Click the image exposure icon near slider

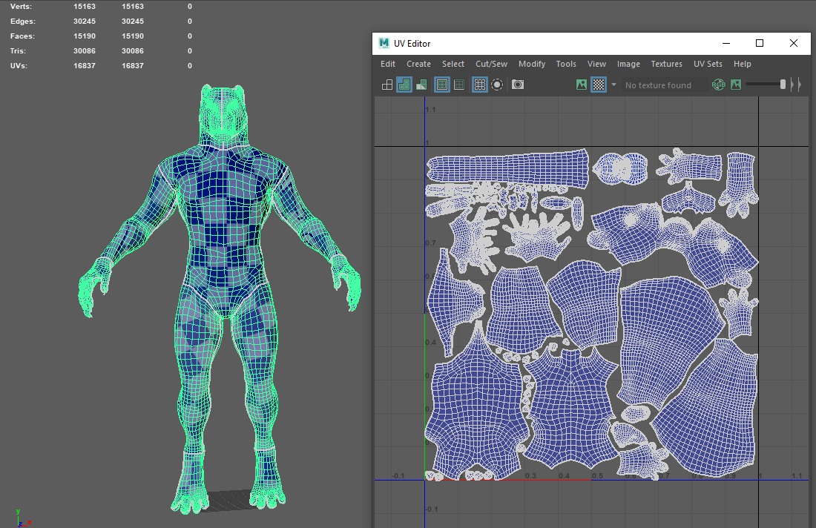coord(736,85)
